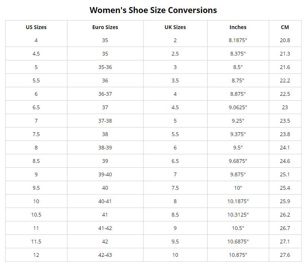Image resolution: width=306 pixels, height=265 pixels.
Task: Click the Euro size 37-38 cell
Action: pos(105,121)
